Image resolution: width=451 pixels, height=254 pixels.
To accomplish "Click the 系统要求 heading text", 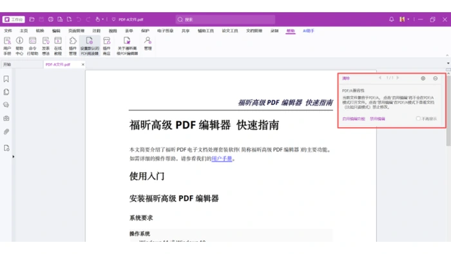I will pos(141,218).
